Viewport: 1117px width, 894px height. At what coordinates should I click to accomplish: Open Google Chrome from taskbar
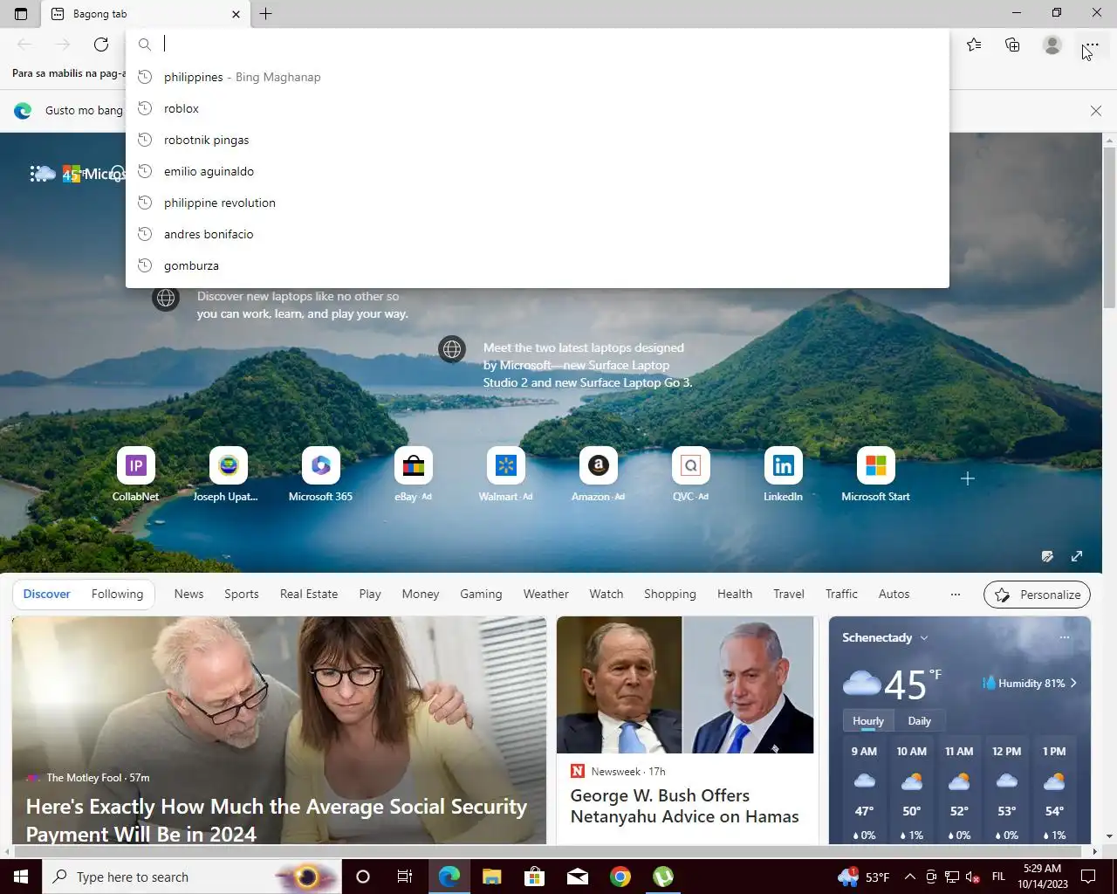tap(620, 877)
